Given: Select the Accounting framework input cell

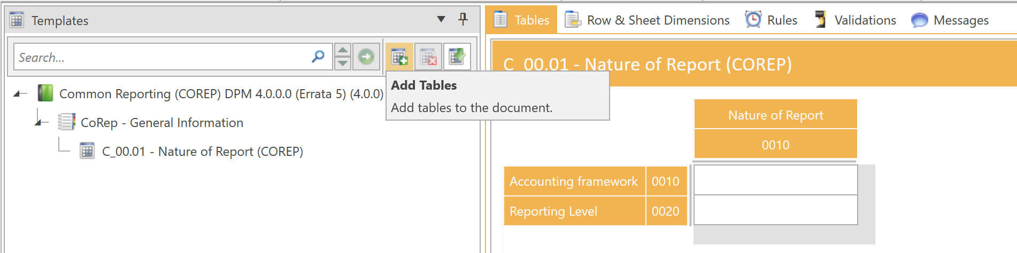Looking at the screenshot, I should pyautogui.click(x=775, y=180).
